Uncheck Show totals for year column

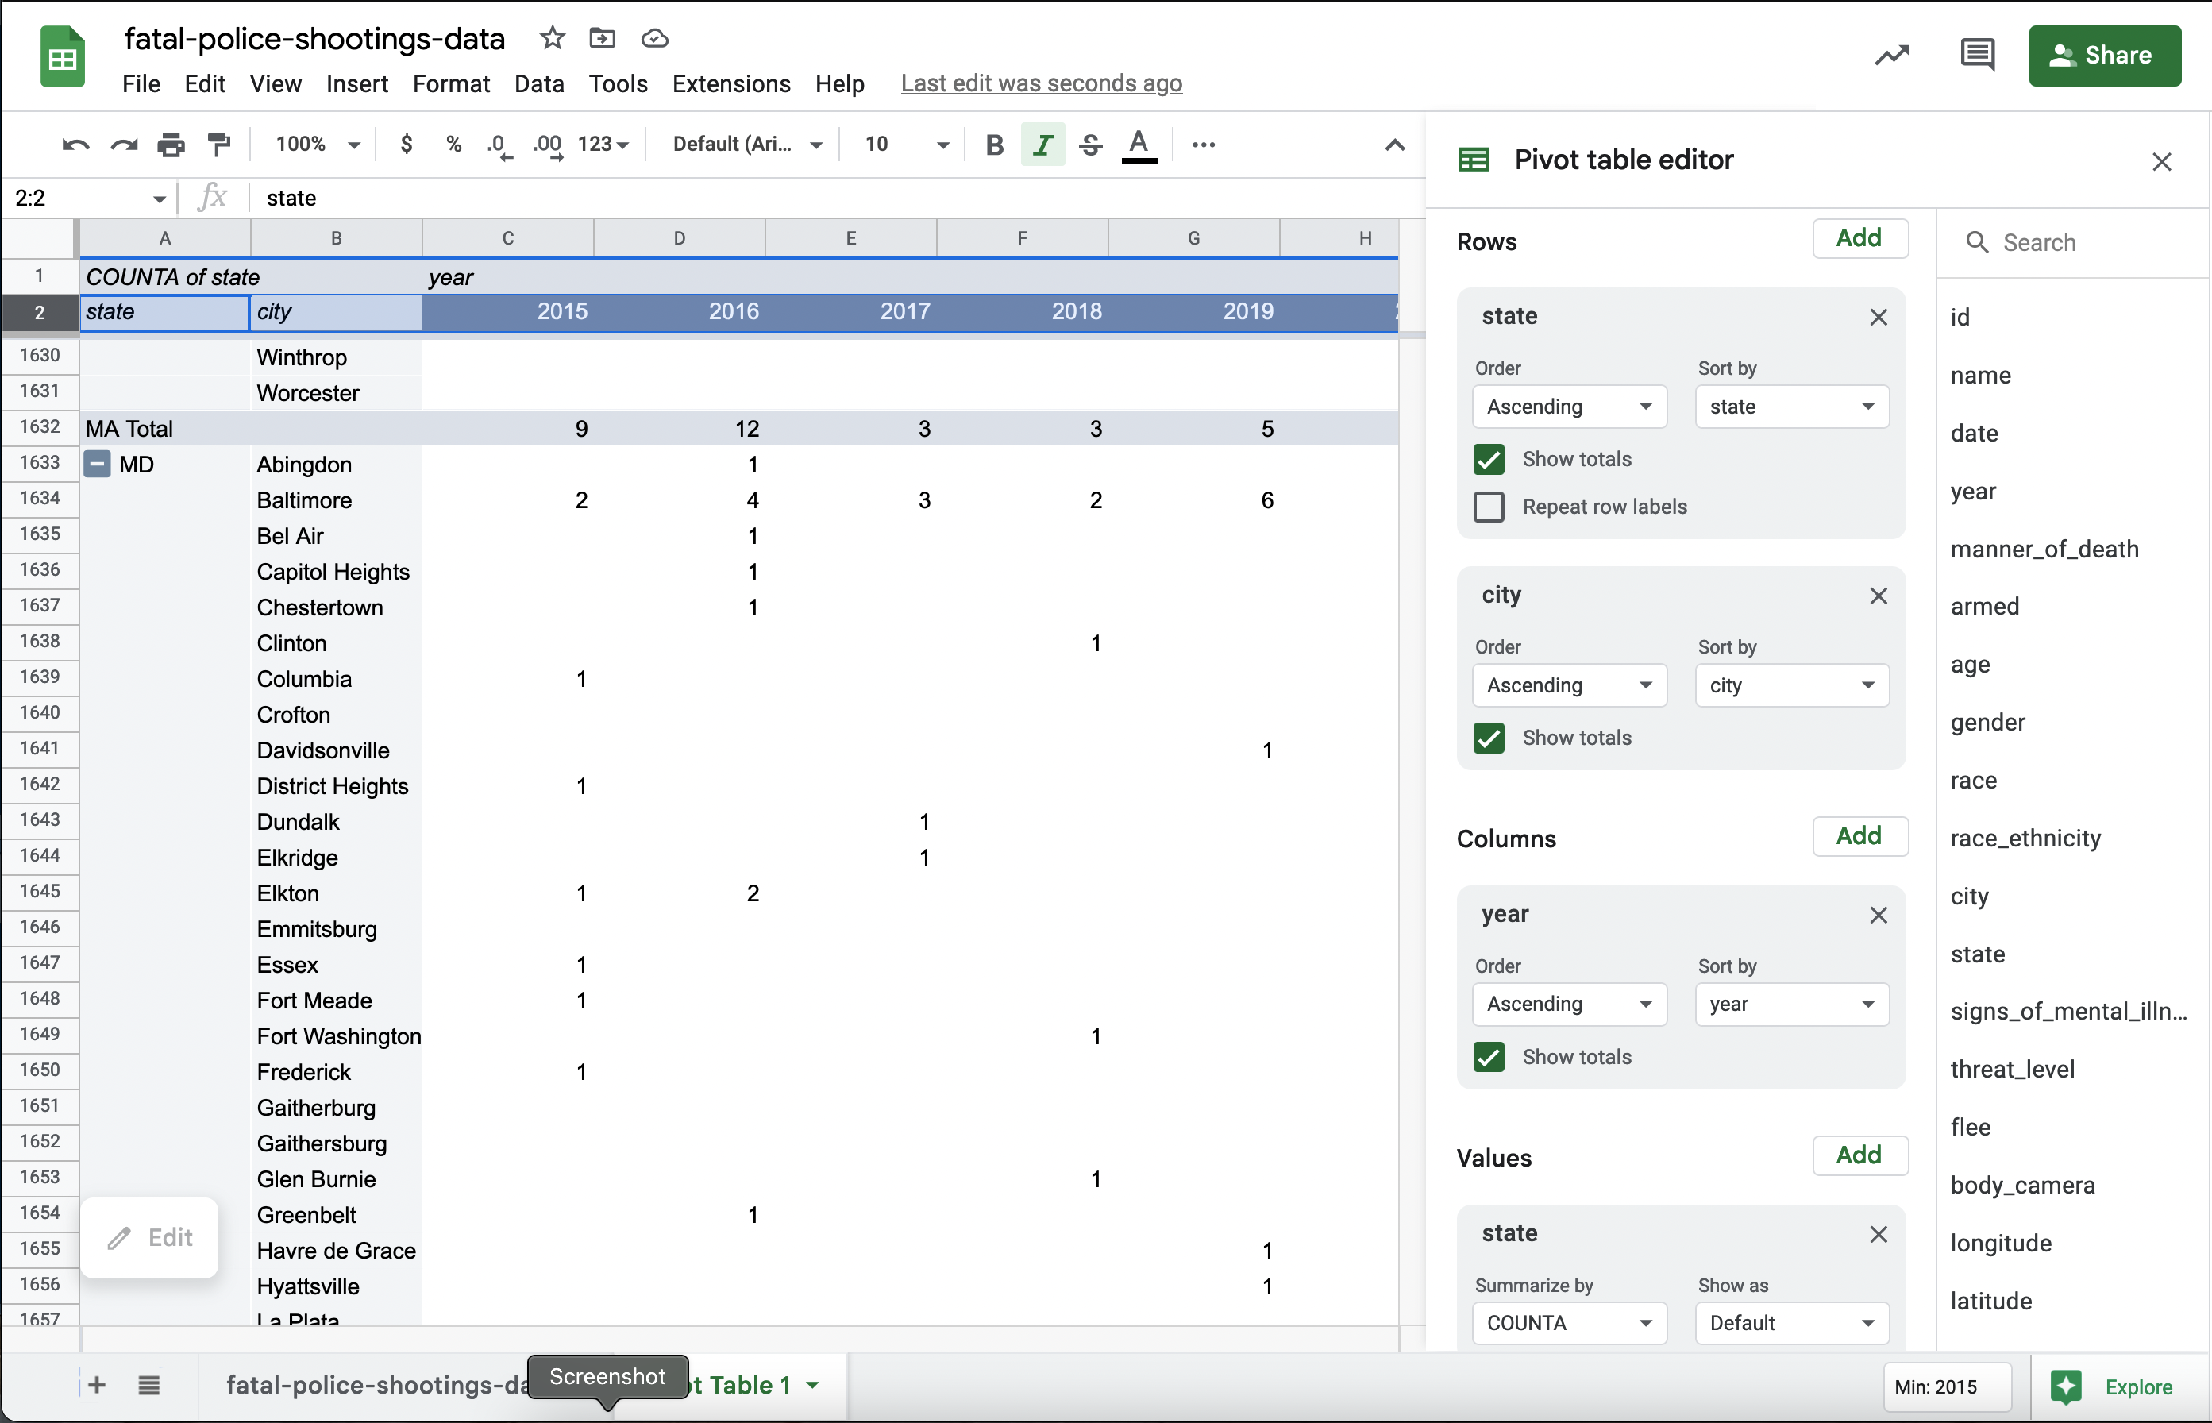tap(1489, 1057)
